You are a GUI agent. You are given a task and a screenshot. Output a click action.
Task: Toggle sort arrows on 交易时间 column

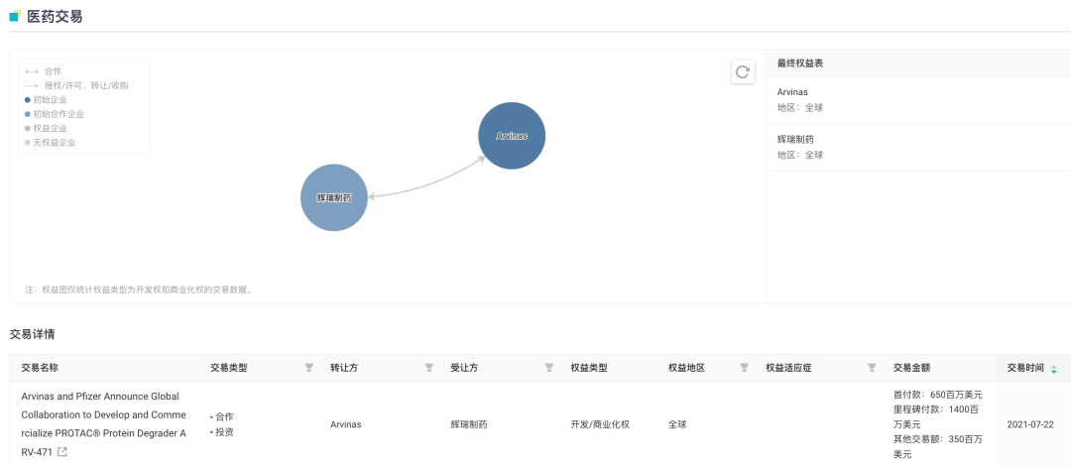pos(1053,368)
